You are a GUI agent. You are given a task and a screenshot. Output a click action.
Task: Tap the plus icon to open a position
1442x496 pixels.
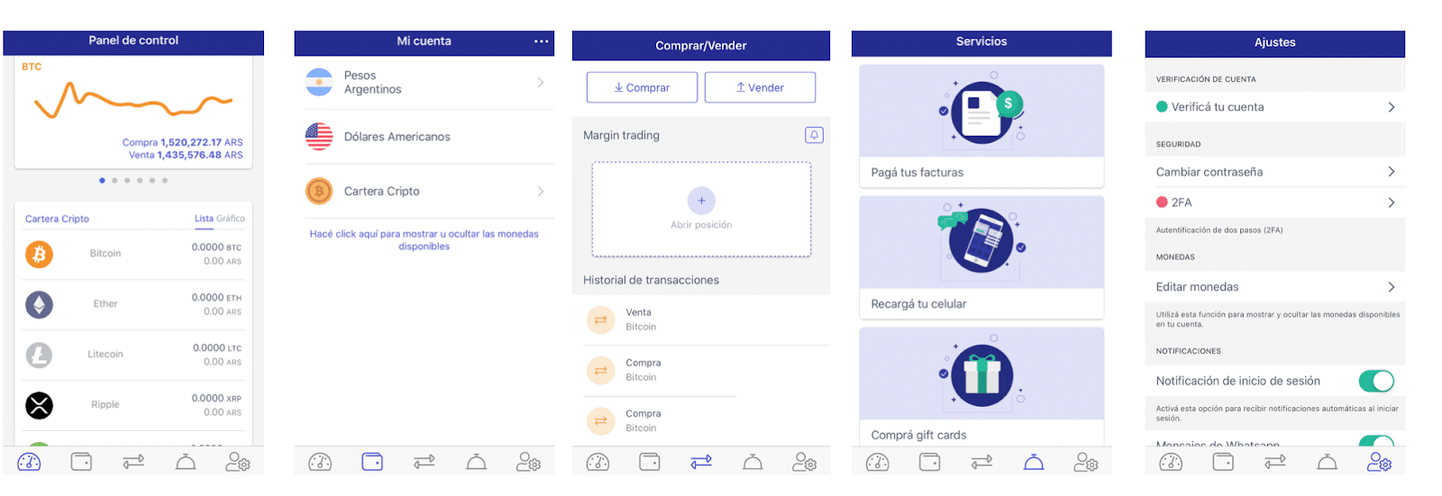[701, 201]
